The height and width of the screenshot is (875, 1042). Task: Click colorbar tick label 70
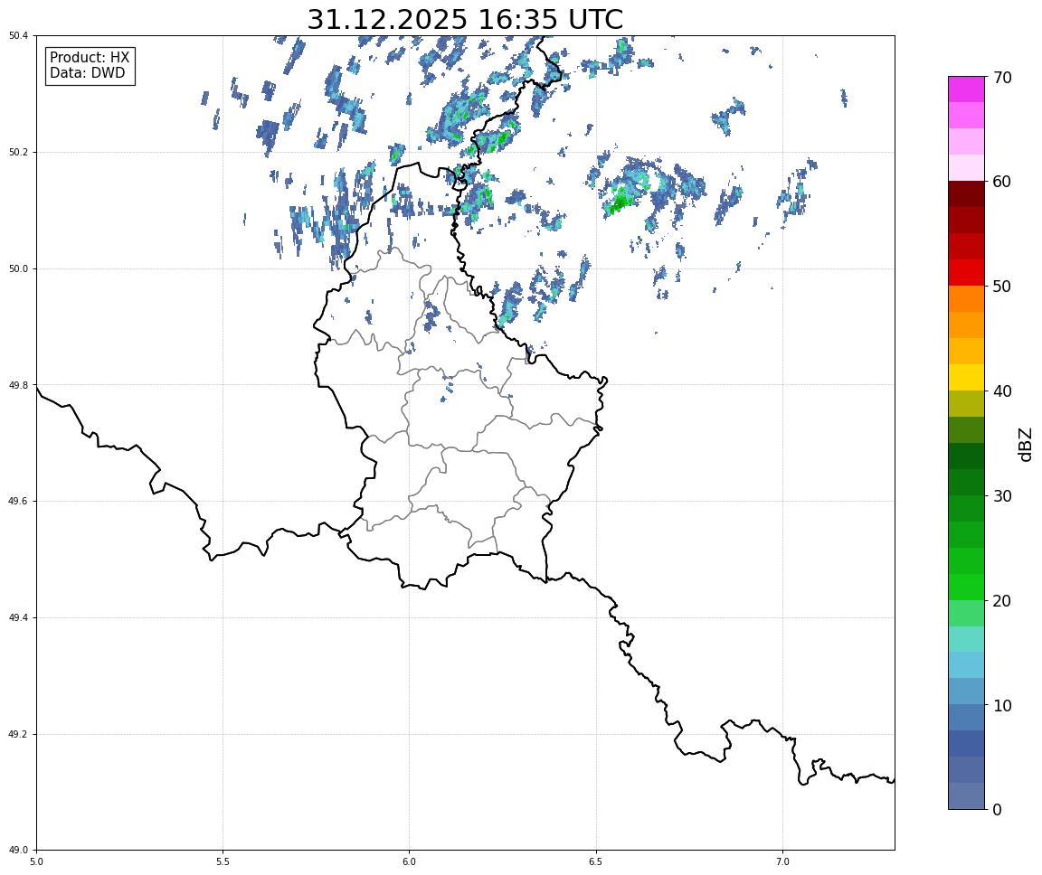[1003, 78]
